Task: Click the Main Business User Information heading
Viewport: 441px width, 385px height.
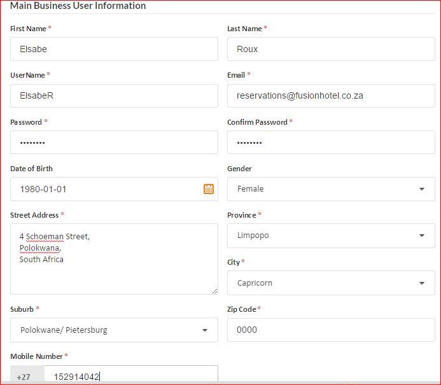Action: 78,6
